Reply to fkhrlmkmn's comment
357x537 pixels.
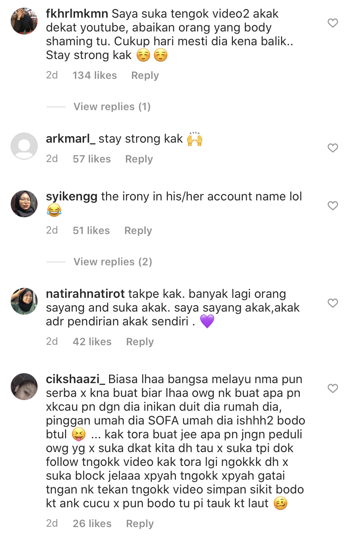pyautogui.click(x=145, y=75)
